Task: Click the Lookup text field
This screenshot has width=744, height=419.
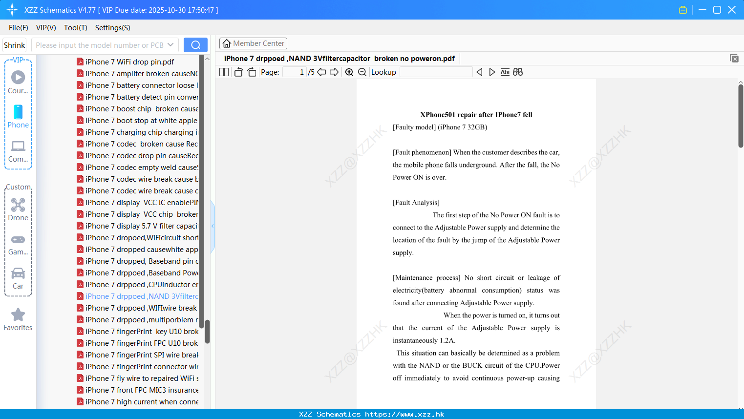Action: pyautogui.click(x=436, y=72)
